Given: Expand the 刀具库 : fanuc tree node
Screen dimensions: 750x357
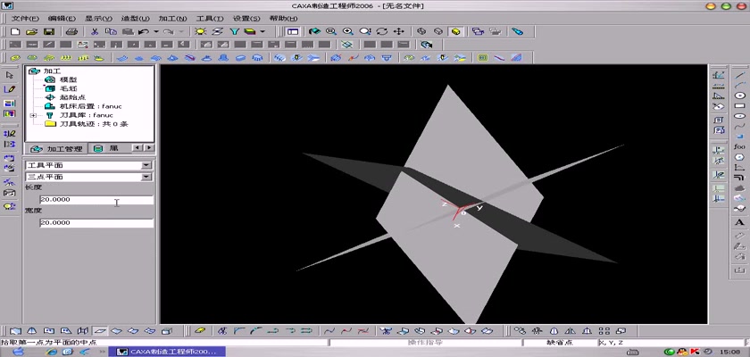Looking at the screenshot, I should (33, 115).
